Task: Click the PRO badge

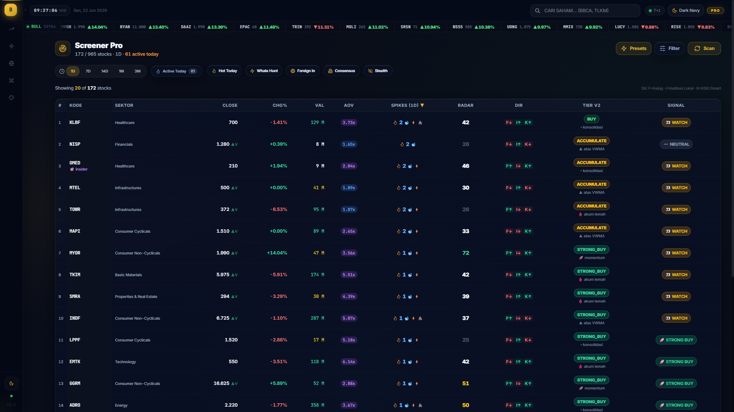Action: pos(715,11)
